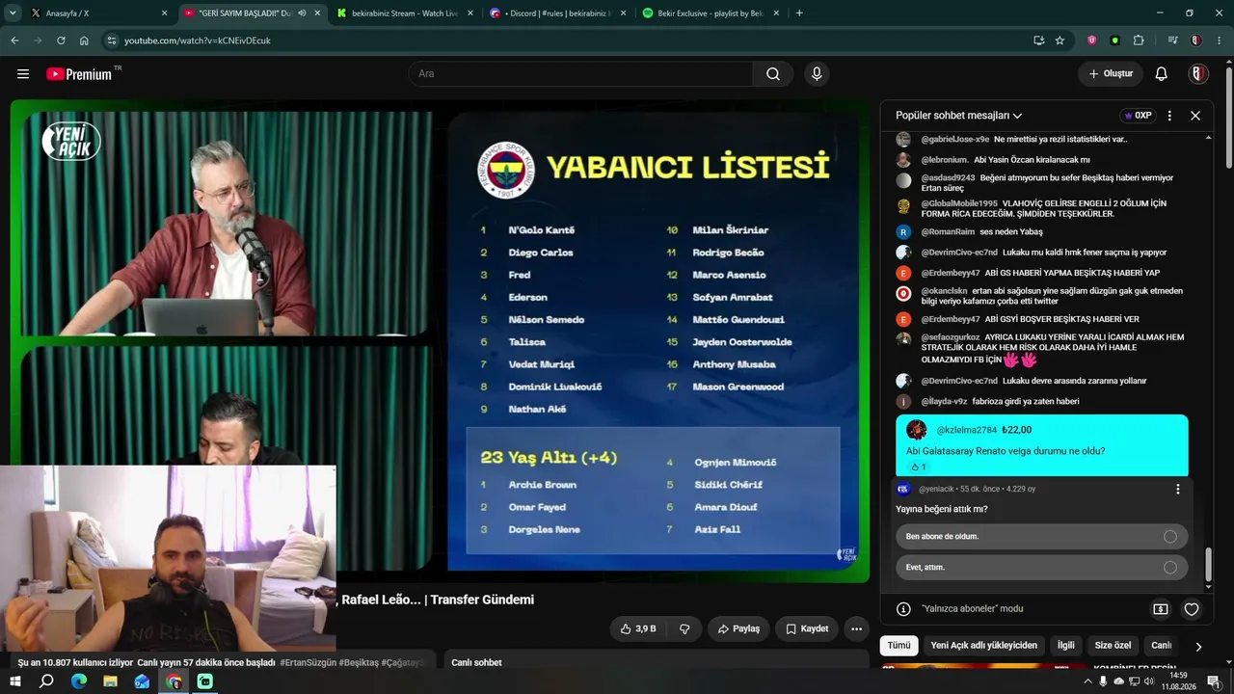Open poll options three-dot menu

point(1177,490)
